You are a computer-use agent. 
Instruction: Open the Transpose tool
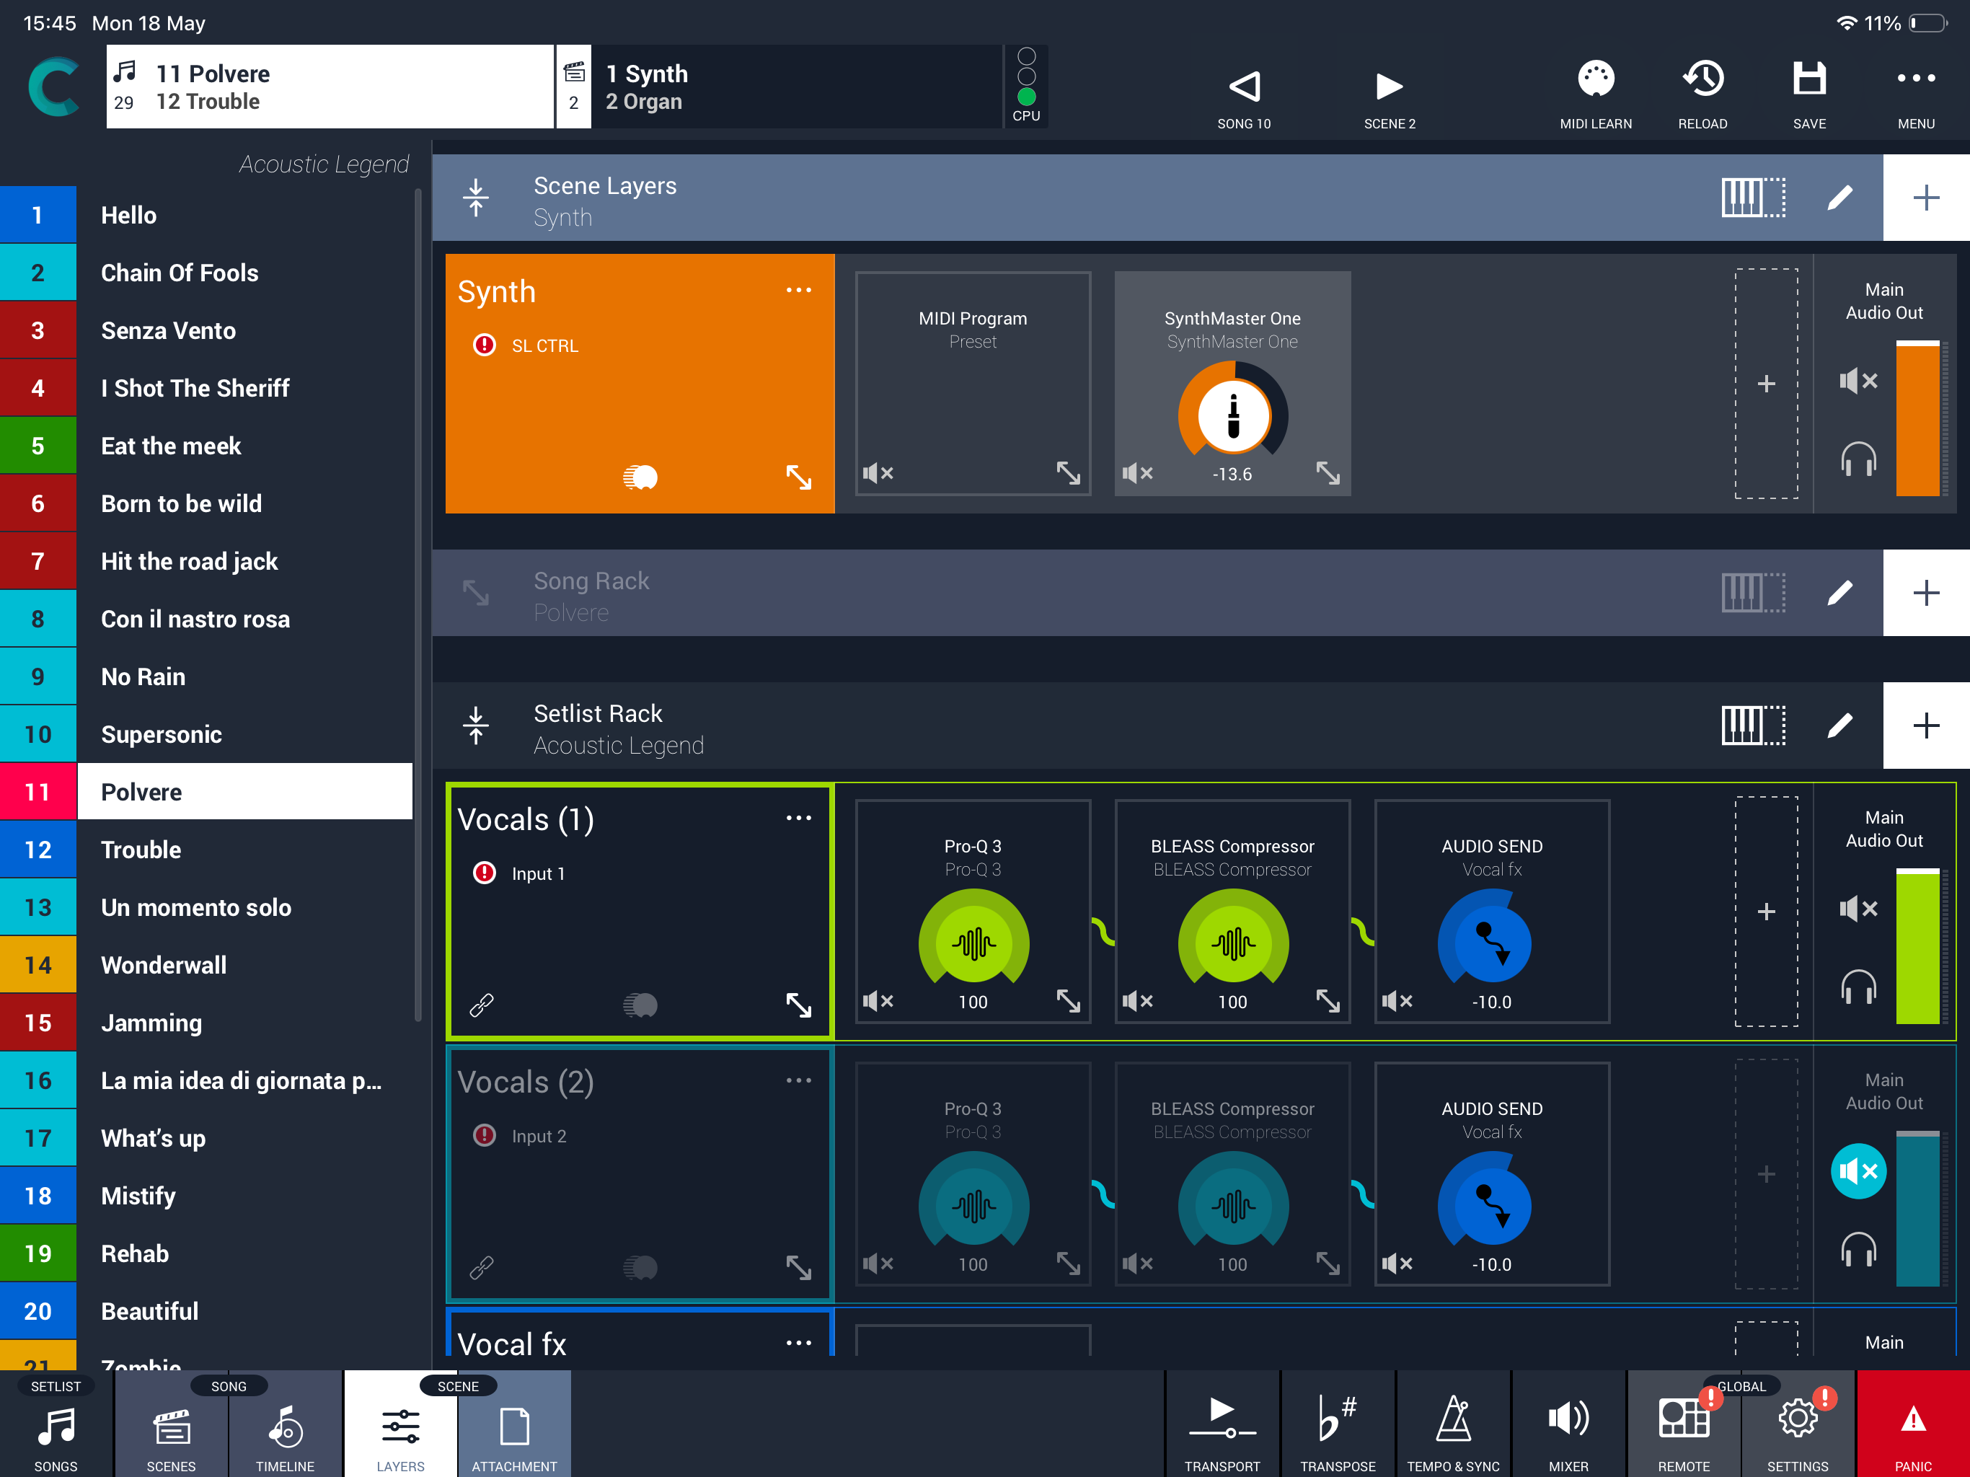coord(1338,1424)
